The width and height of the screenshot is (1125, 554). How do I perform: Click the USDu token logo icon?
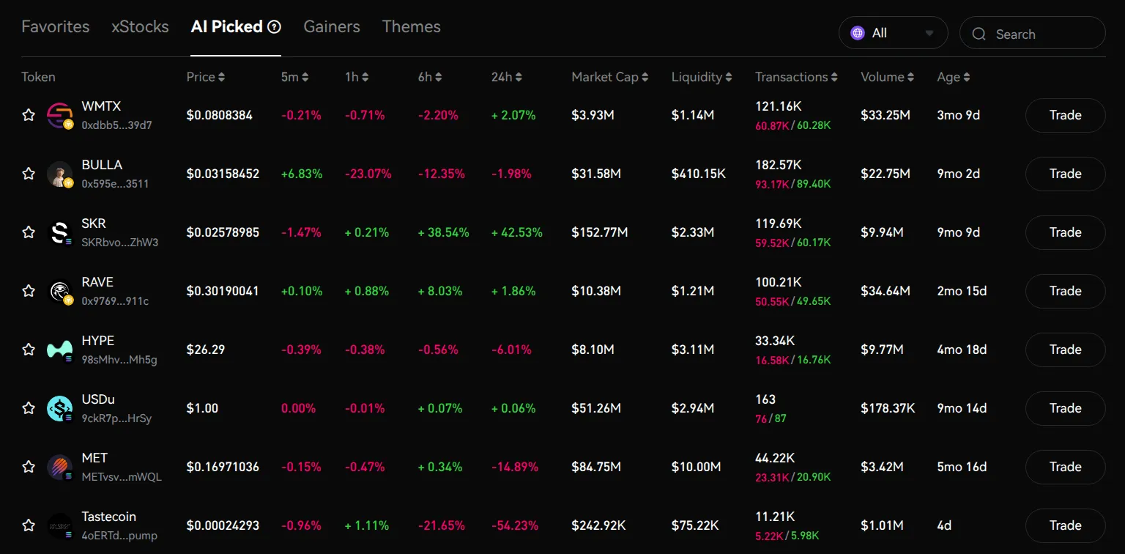(x=59, y=408)
